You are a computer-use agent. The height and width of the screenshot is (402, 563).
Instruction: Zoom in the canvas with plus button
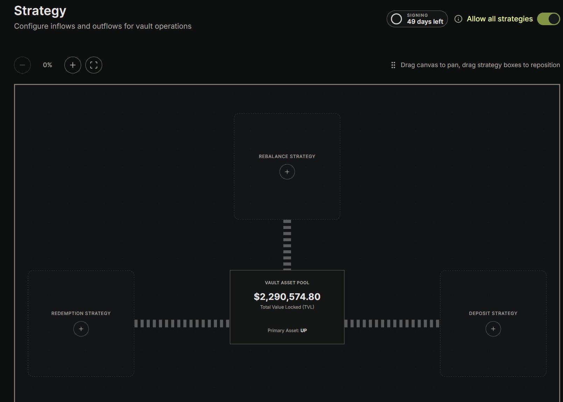point(73,65)
